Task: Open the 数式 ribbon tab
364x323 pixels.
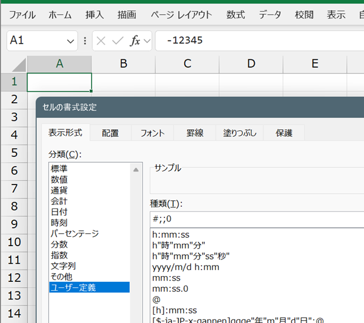Action: [x=235, y=15]
